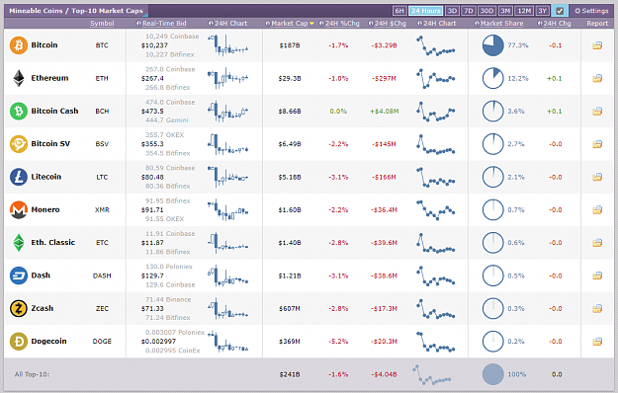Select the 3M time range
Viewport: 618px width, 393px height.
[505, 11]
